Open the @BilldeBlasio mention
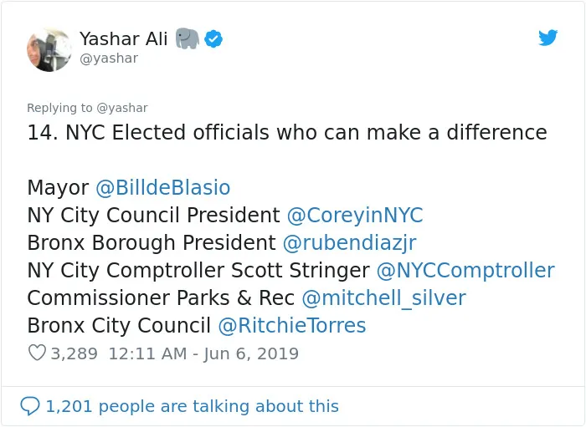Image resolution: width=586 pixels, height=427 pixels. [163, 187]
